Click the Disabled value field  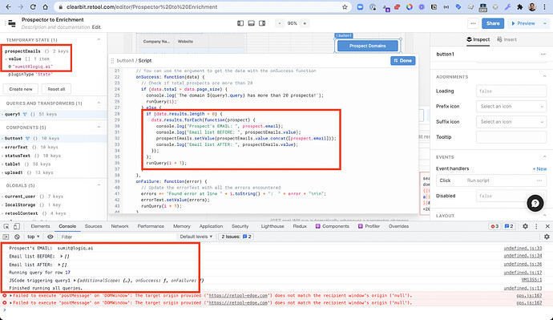click(511, 196)
